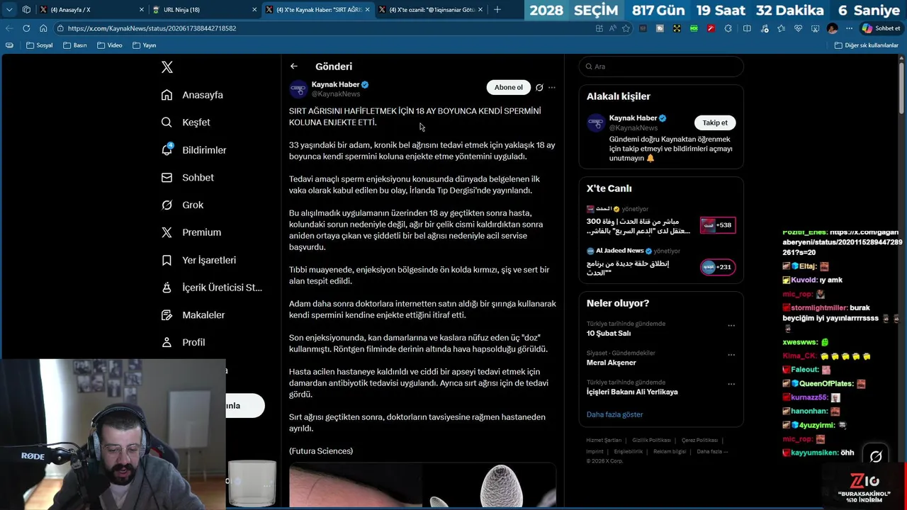Image resolution: width=907 pixels, height=510 pixels.
Task: Open Sohbet messages
Action: pos(187,178)
